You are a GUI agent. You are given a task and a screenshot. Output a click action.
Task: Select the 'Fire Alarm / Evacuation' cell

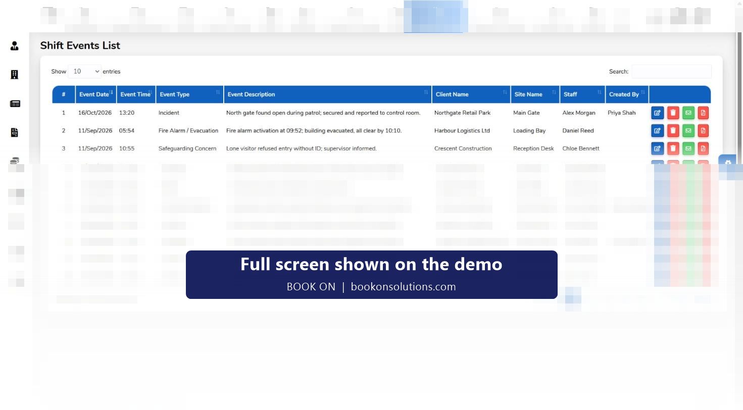pyautogui.click(x=188, y=131)
